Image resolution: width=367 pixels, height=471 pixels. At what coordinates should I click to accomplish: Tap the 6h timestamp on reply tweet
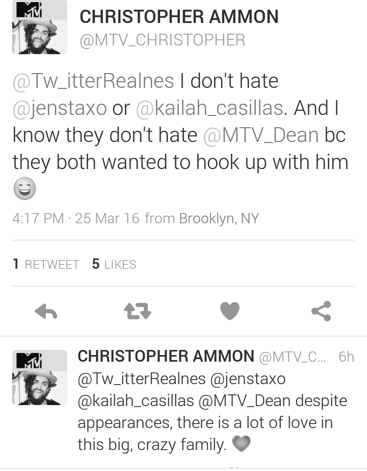click(x=346, y=357)
